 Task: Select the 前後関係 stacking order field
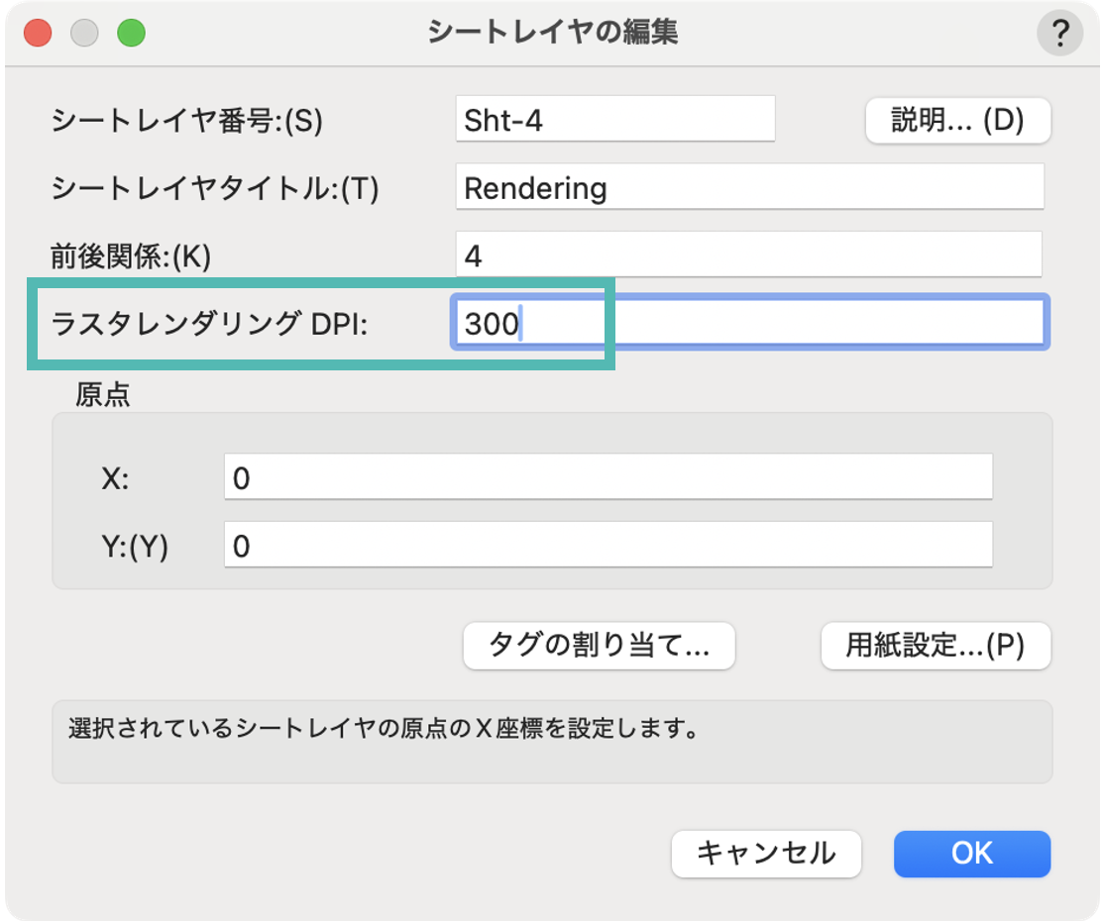coord(749,255)
